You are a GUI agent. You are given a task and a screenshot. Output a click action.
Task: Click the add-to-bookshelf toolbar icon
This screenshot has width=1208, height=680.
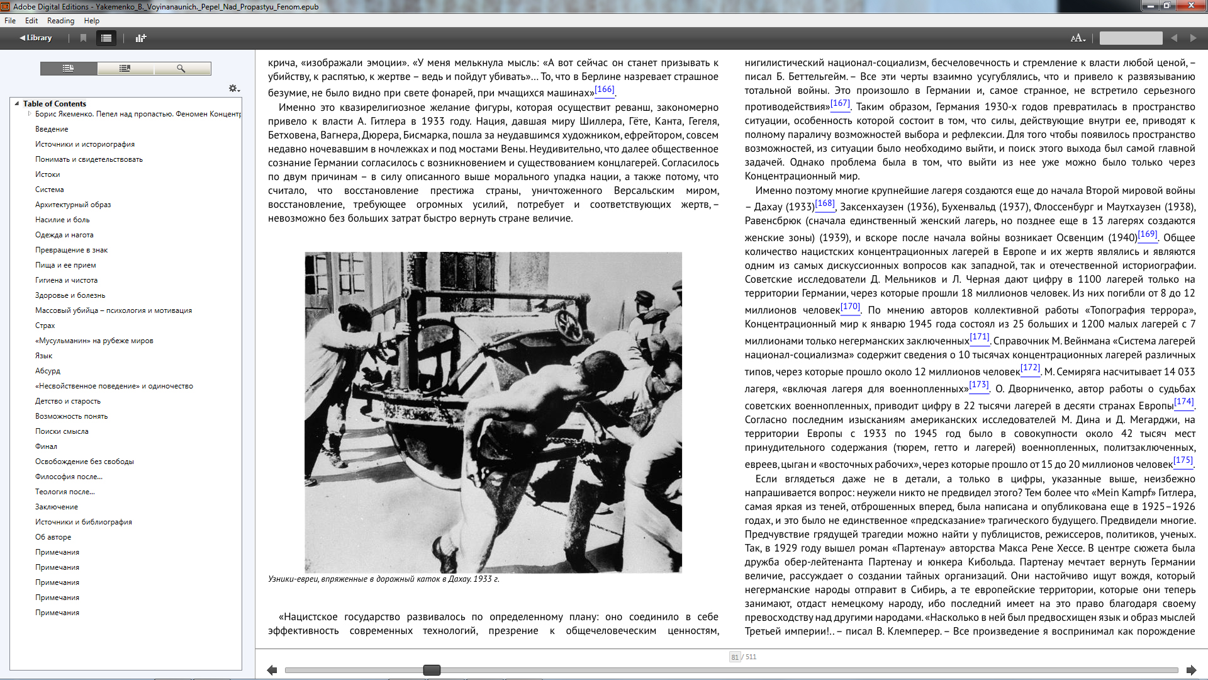tap(140, 38)
